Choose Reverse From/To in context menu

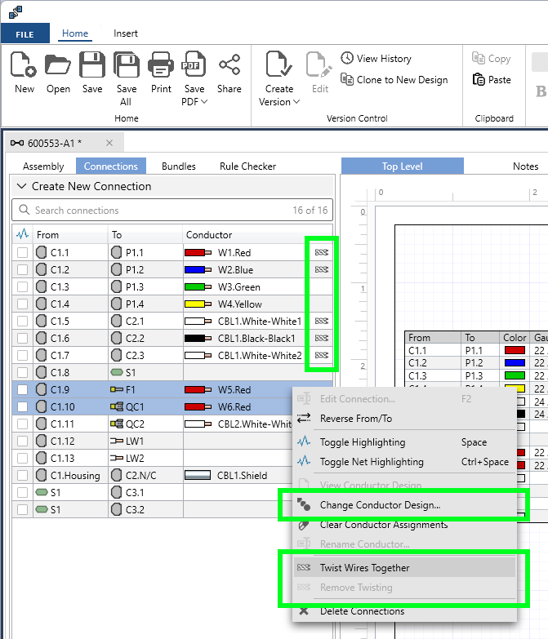pyautogui.click(x=404, y=419)
